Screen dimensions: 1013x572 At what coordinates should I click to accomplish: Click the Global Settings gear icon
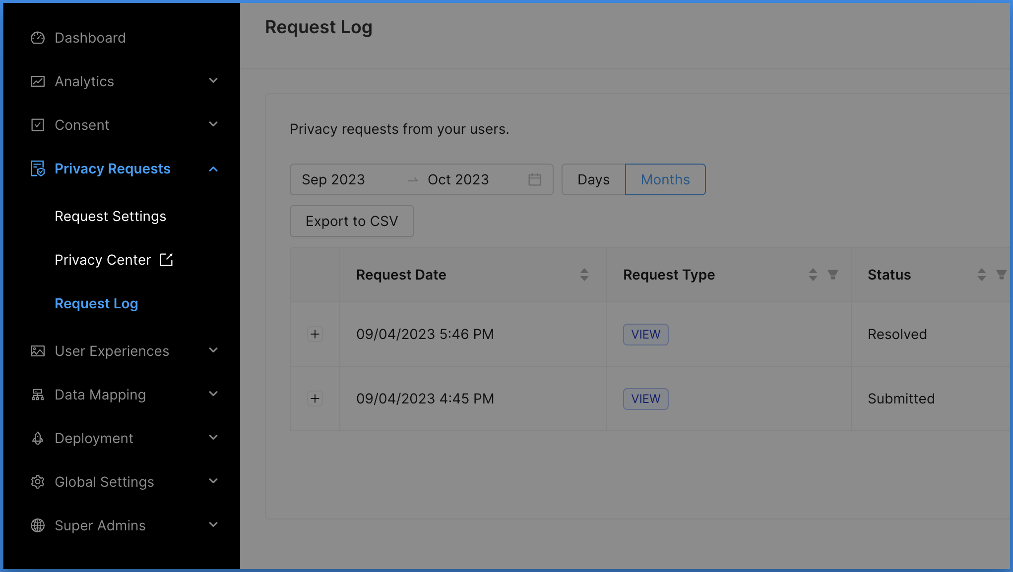click(37, 482)
